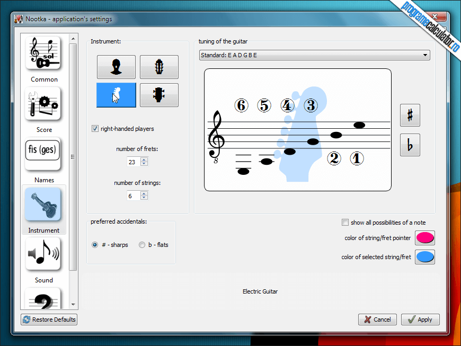Click the string 4 circled number

point(287,105)
